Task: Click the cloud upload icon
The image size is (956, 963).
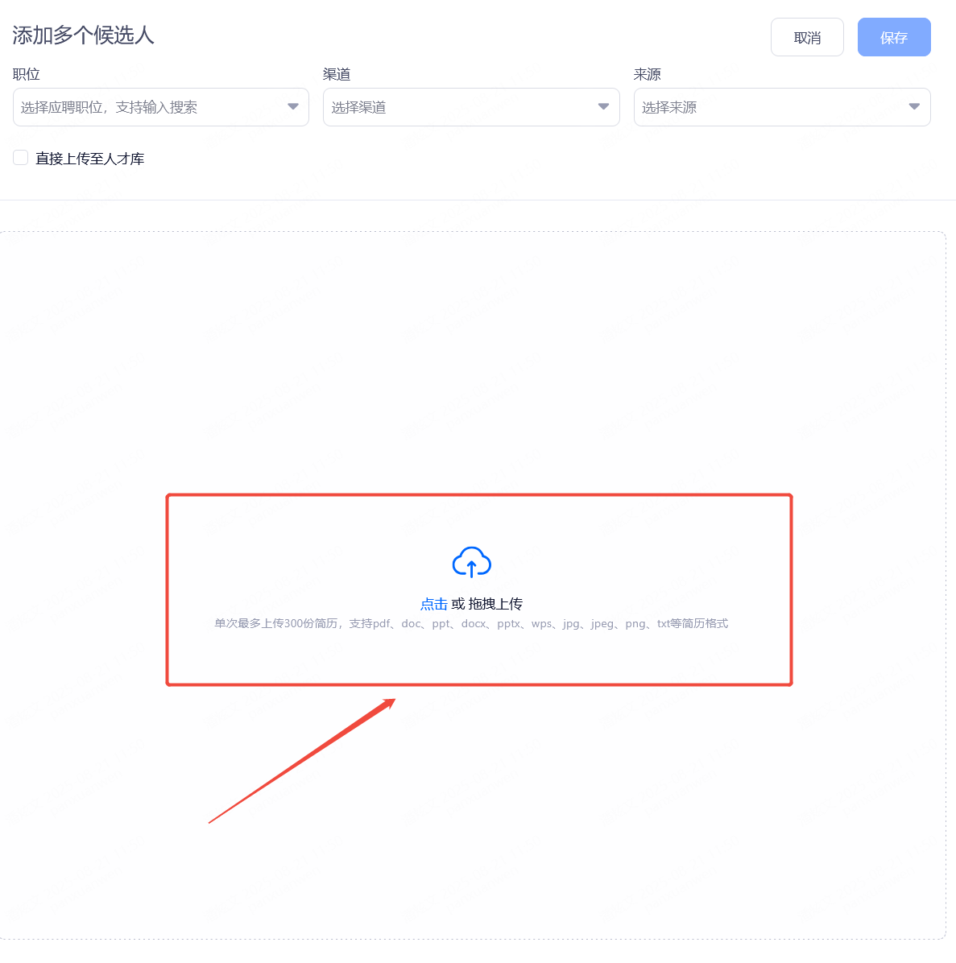Action: [471, 562]
